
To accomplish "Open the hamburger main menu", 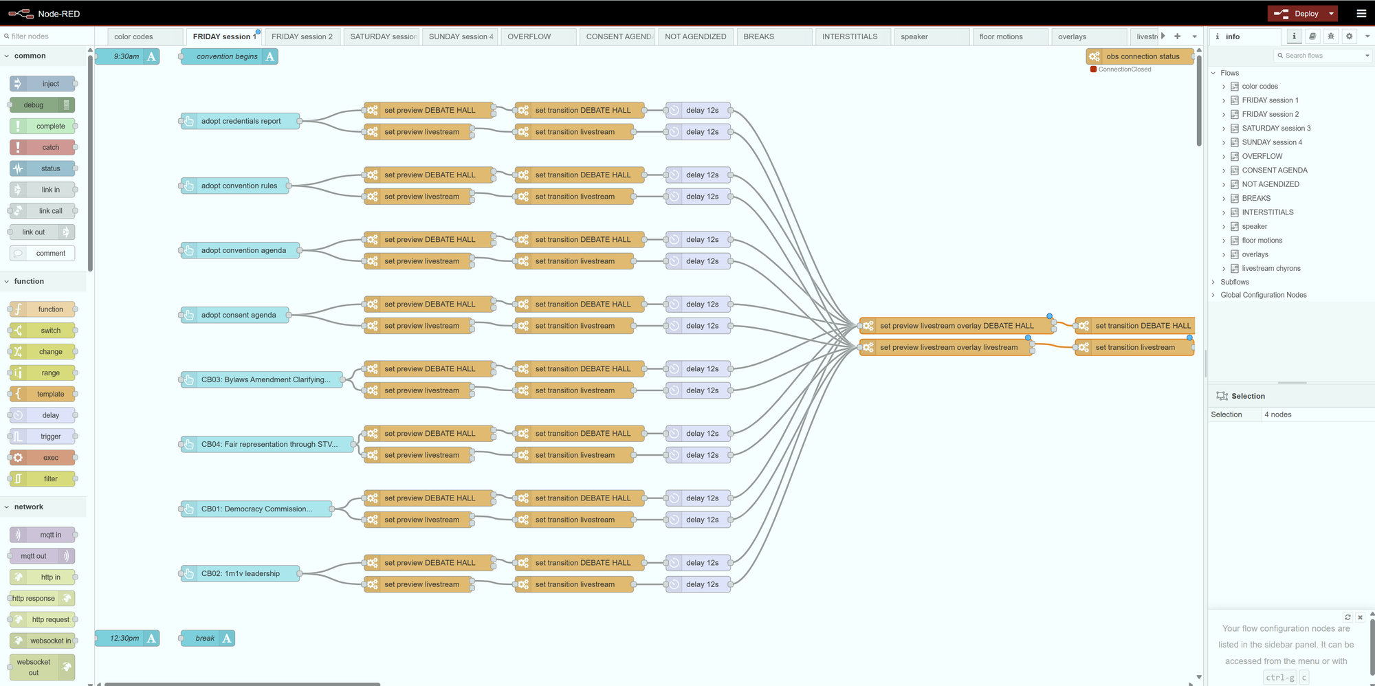I will coord(1361,13).
